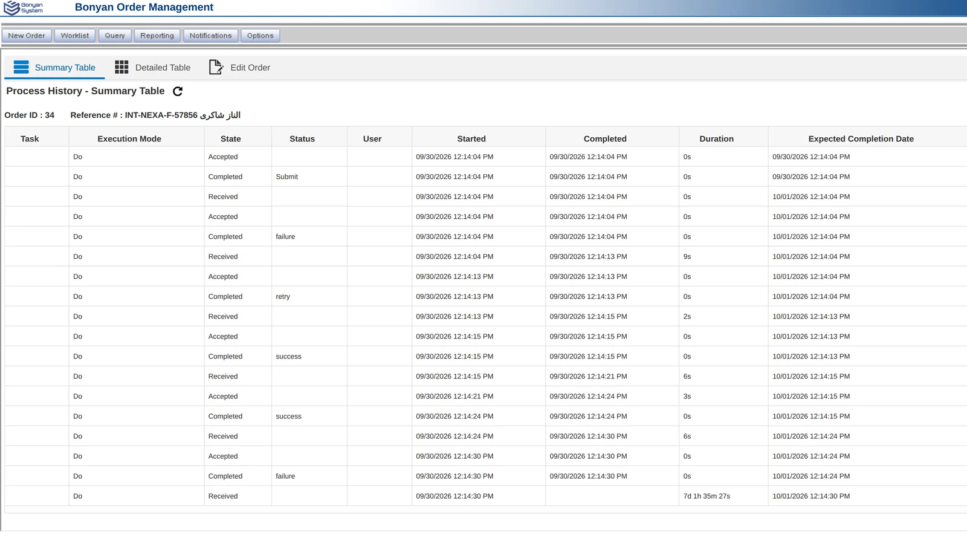Open the Worklist menu
The width and height of the screenshot is (967, 544).
[x=75, y=36]
